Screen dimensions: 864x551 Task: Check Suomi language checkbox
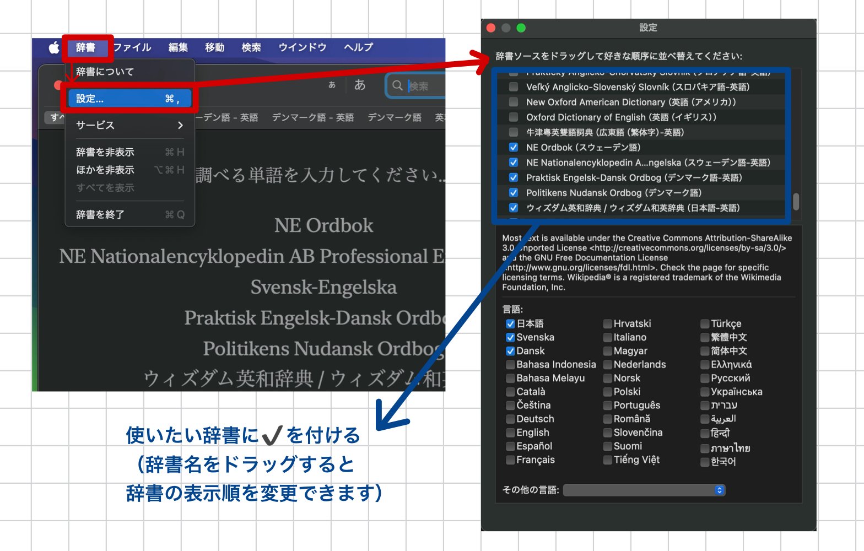(608, 446)
